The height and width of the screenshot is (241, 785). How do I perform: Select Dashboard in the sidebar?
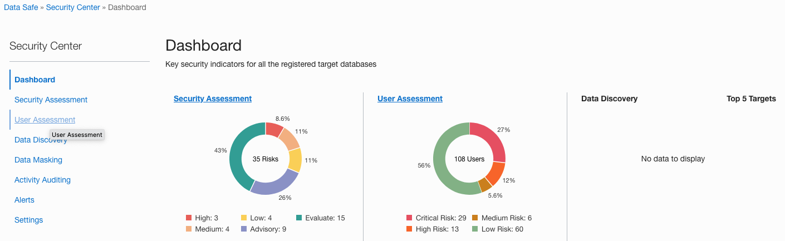point(35,80)
